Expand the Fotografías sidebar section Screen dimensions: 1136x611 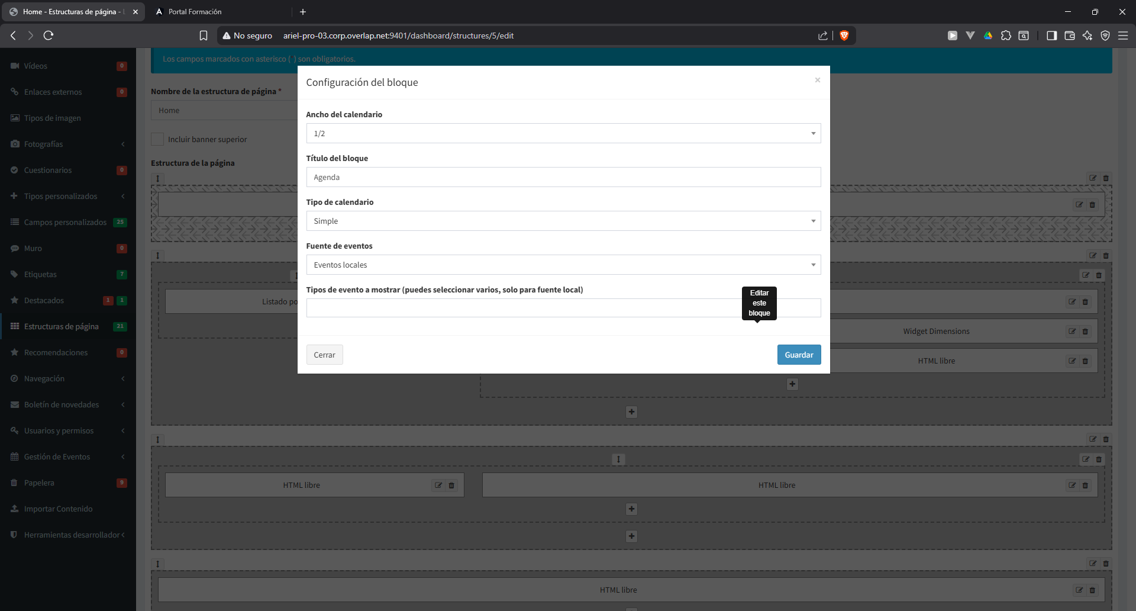68,144
